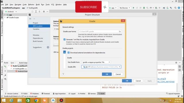
Task: Click the Chrome icon in the taskbar
Action: (36, 100)
